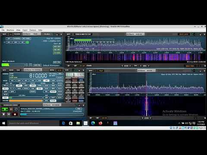Adjust the squelch level slider
The height and width of the screenshot is (155, 207).
26,98
